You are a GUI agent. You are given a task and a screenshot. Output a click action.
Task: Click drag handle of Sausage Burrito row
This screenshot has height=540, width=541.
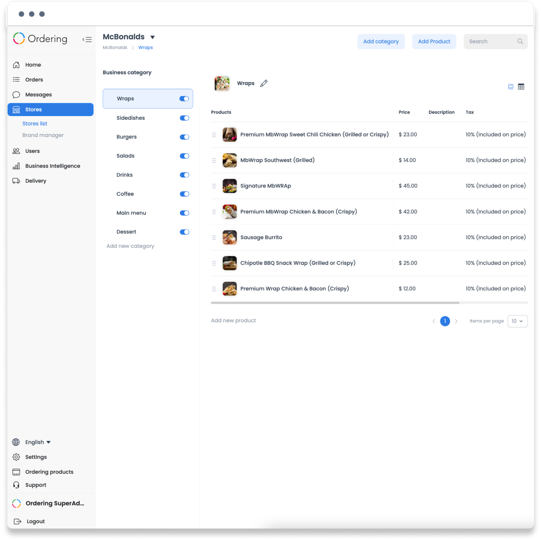[214, 238]
